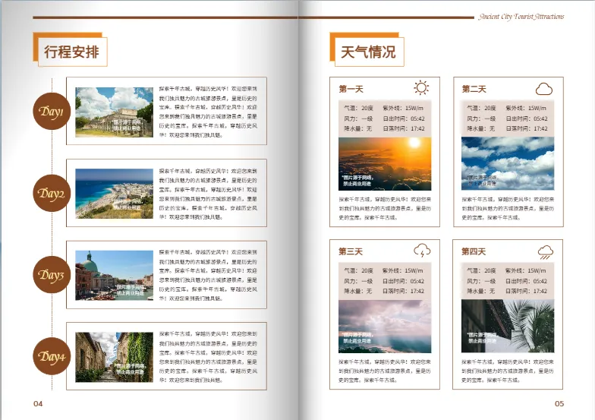Click the Ancient City Tourist Attractions header text
The width and height of the screenshot is (595, 420).
click(x=521, y=16)
